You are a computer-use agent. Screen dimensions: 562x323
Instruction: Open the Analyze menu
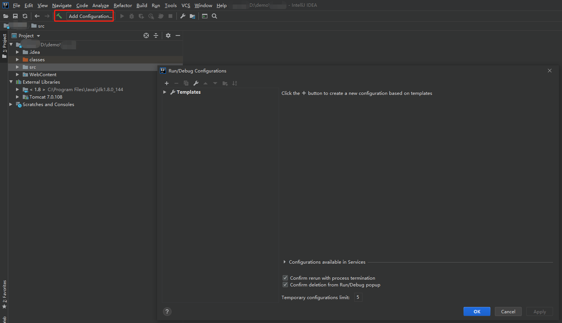[x=101, y=5]
